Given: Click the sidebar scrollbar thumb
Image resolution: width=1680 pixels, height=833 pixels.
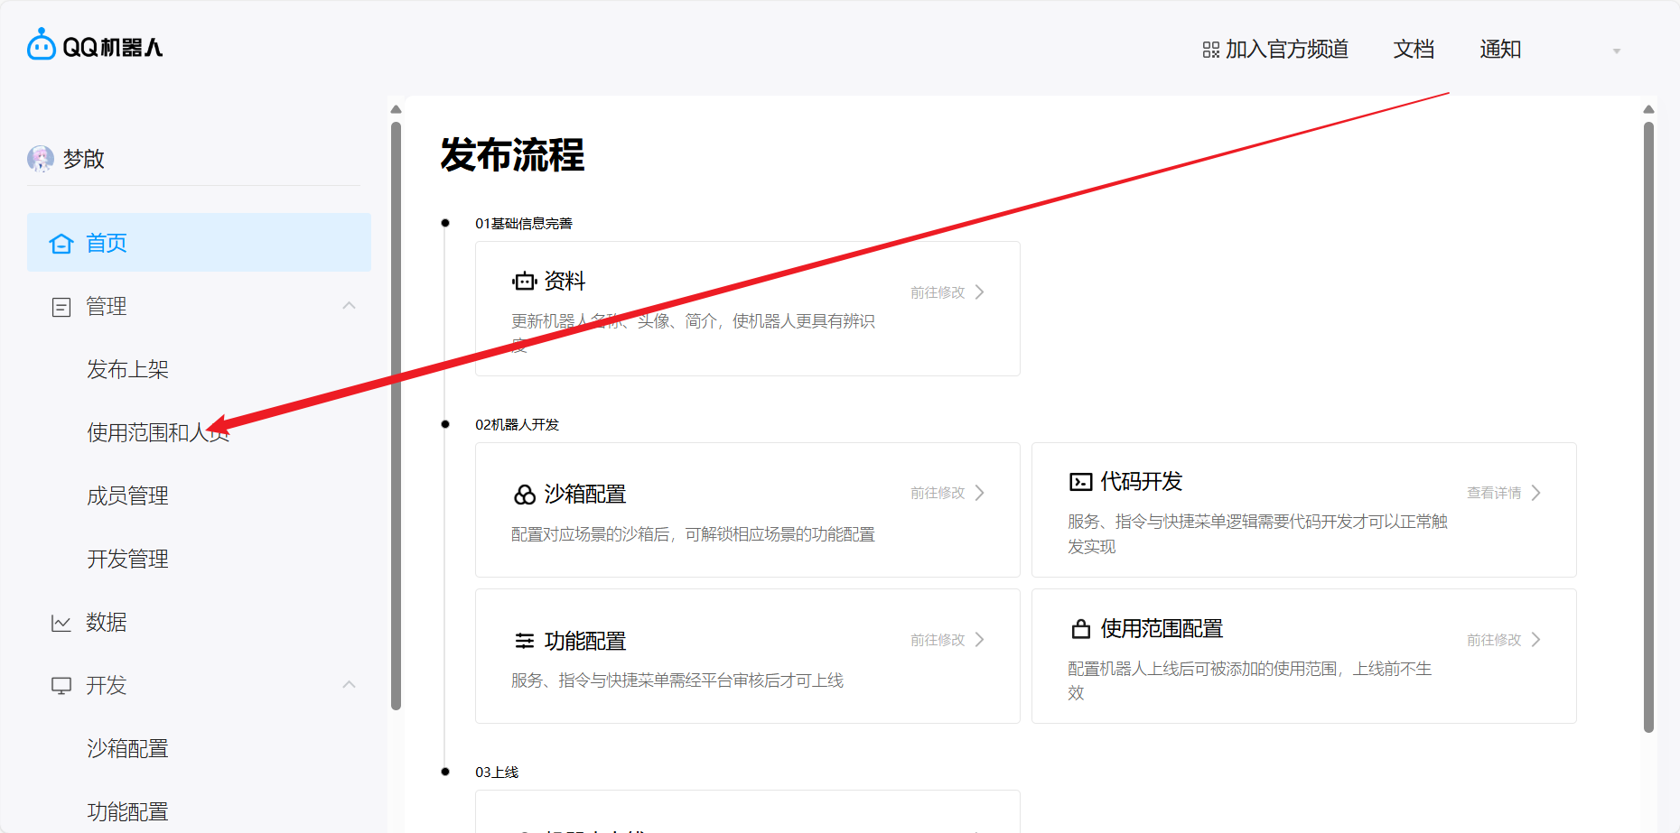Looking at the screenshot, I should [x=396, y=416].
